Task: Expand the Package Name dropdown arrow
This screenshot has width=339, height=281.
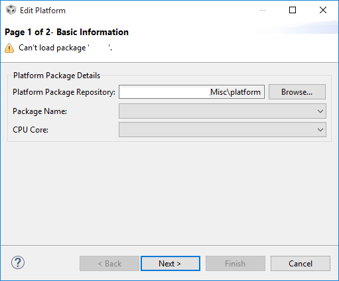Action: coord(320,111)
